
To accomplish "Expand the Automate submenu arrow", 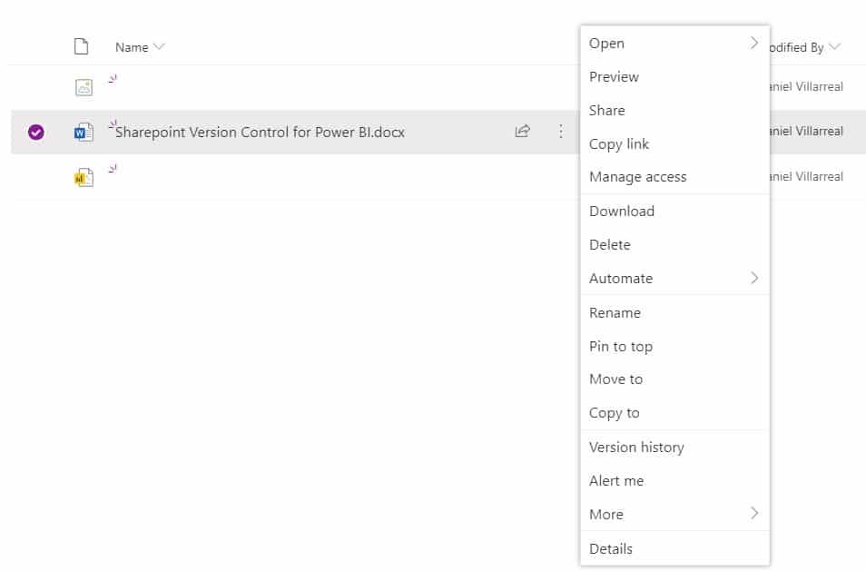I will pos(753,278).
